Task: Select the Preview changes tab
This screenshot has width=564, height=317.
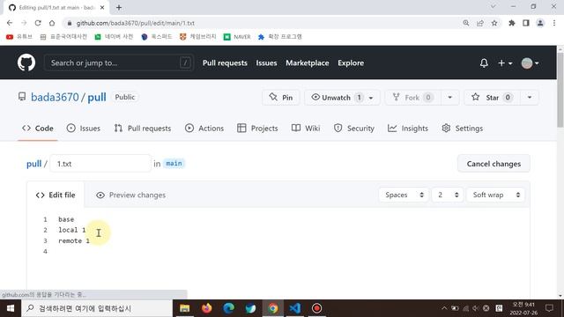Action: click(131, 195)
